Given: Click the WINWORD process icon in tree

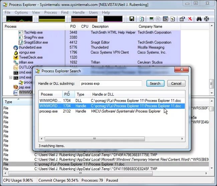Looking at the screenshot, I should click(x=16, y=92).
